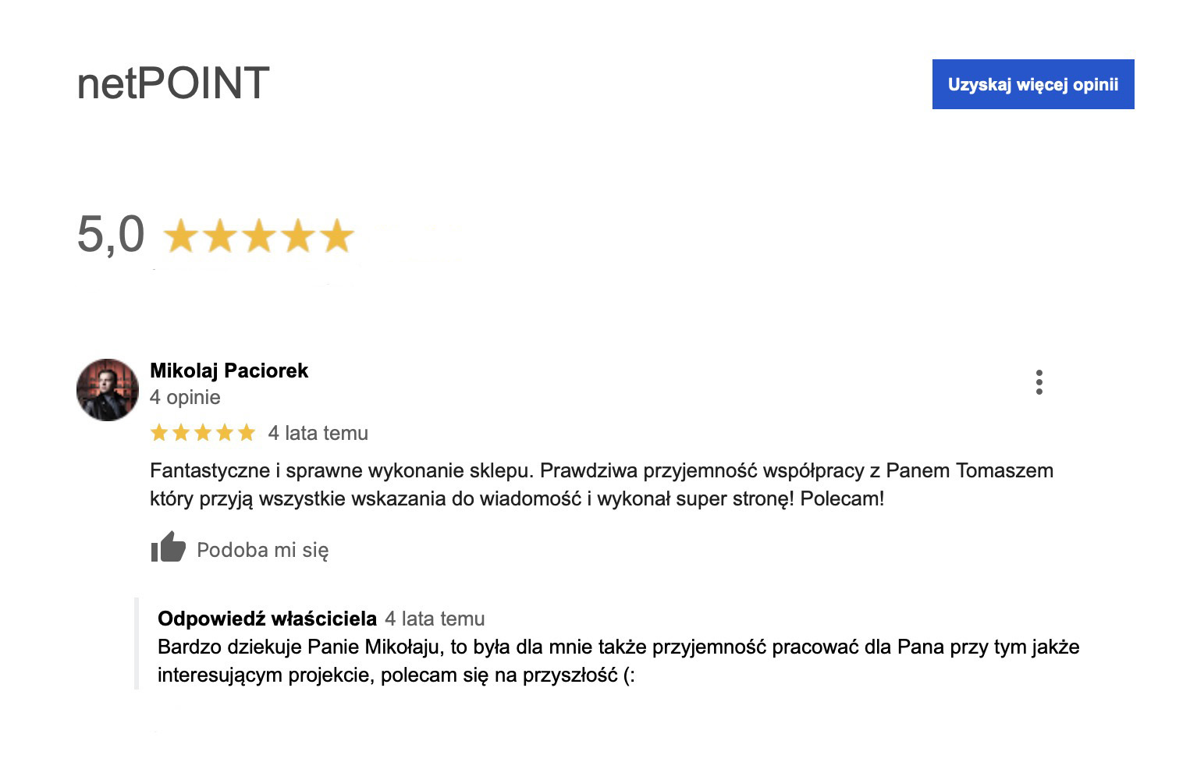The image size is (1197, 780).
Task: Click the third large star in overall rating
Action: (x=258, y=236)
